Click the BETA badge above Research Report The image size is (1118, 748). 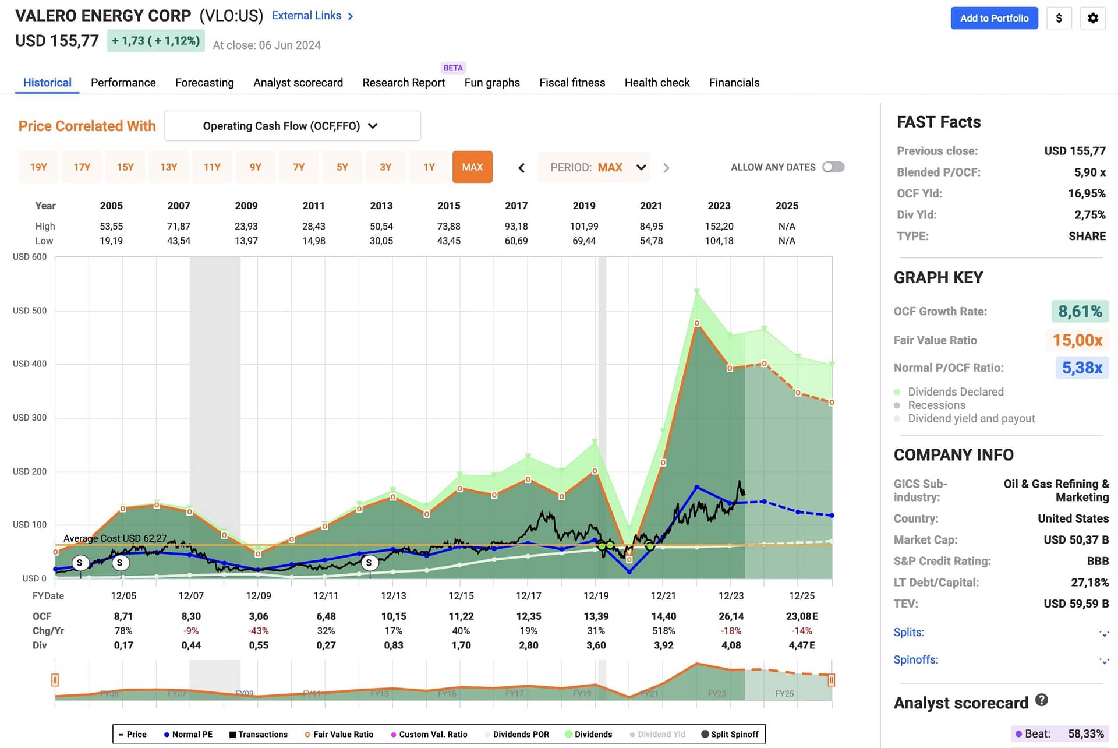pos(453,68)
